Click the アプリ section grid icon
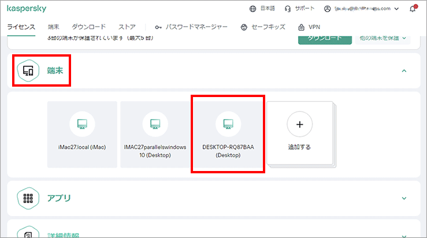Image resolution: width=427 pixels, height=238 pixels. (x=28, y=198)
